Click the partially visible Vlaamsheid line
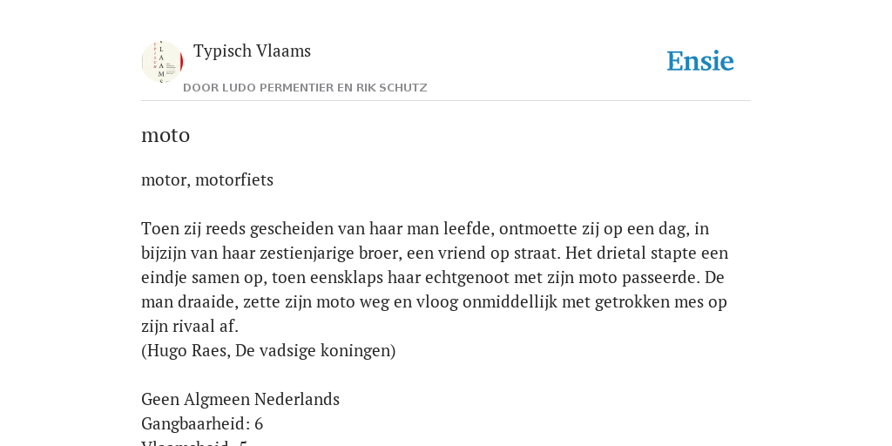892x446 pixels. coord(194,443)
